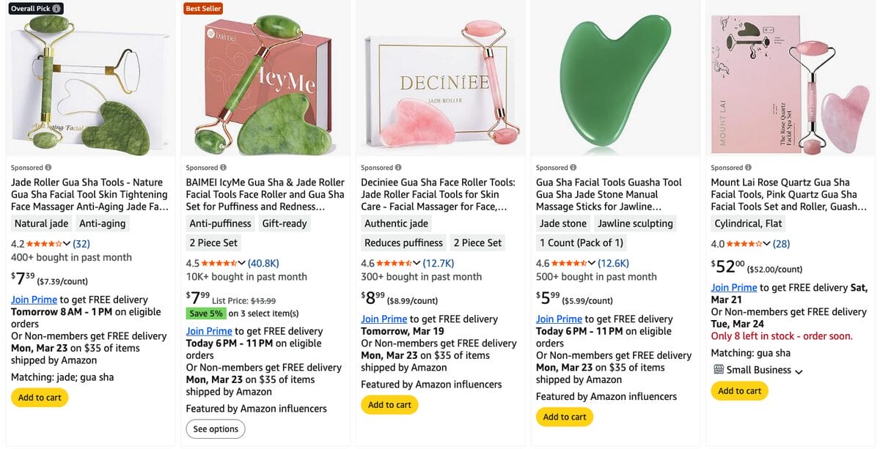
Task: Add the Mount Lai Rose Quartz set to cart
Action: point(740,390)
